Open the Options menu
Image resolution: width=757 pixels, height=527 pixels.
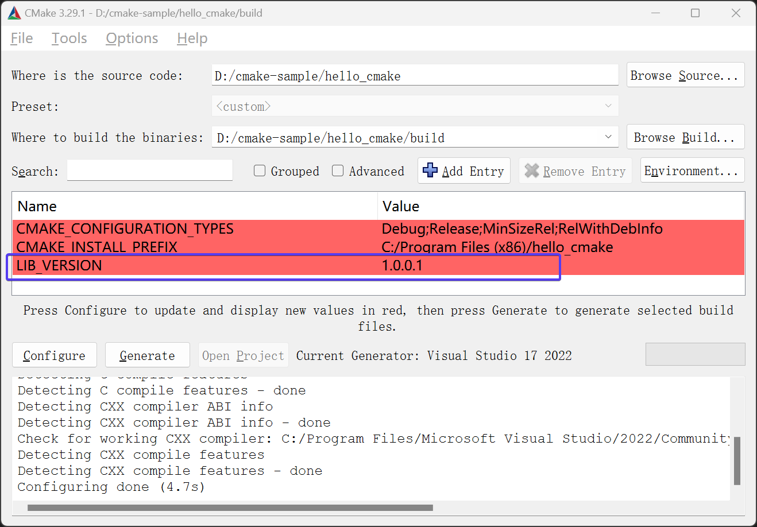[132, 38]
